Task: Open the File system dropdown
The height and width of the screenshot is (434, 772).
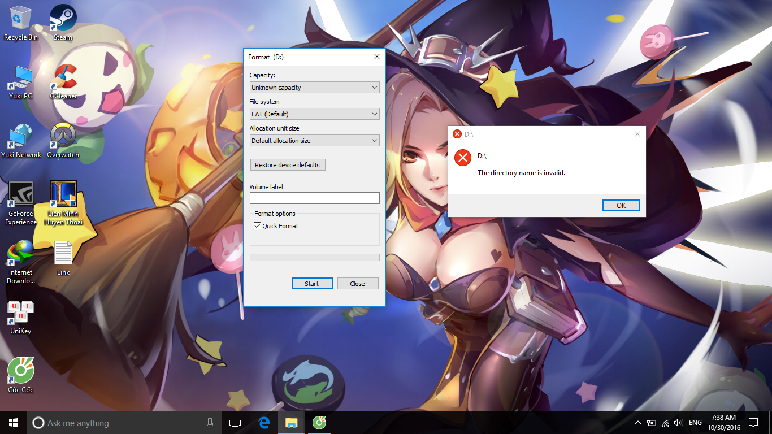Action: pos(315,114)
